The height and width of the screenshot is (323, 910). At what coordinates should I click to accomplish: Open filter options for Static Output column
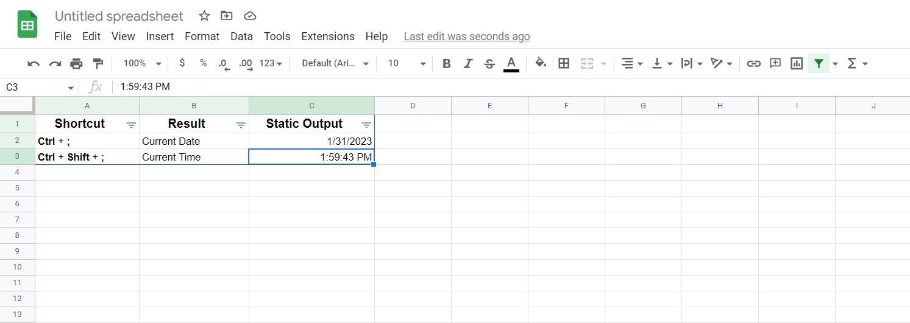[366, 125]
